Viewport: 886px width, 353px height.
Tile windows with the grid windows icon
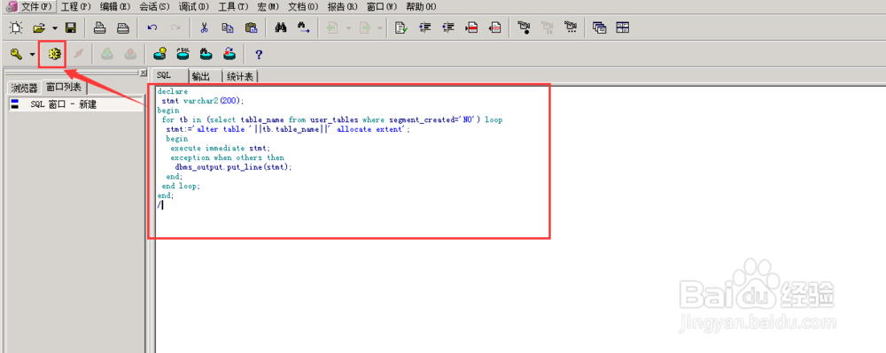pos(623,27)
